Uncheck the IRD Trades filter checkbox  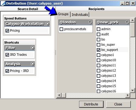(x=7, y=55)
